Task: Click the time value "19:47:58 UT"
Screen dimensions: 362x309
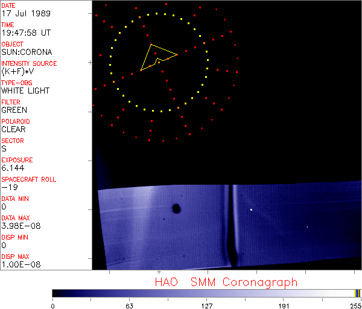Action: click(x=25, y=33)
